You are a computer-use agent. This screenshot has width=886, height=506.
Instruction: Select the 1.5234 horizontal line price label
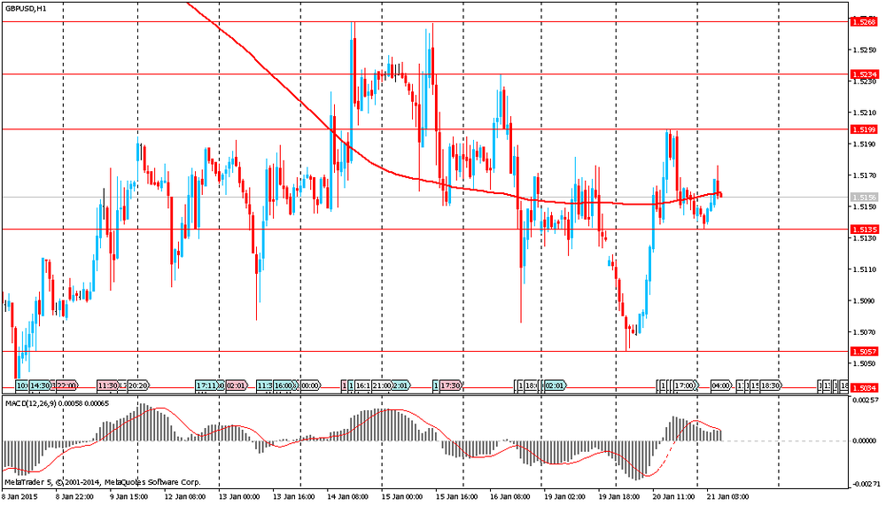pos(863,74)
